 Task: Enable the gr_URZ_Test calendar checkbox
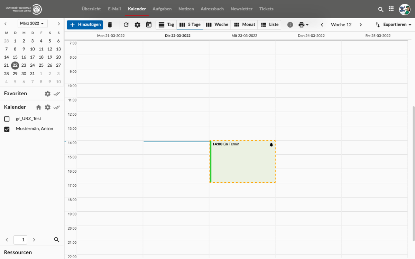pyautogui.click(x=7, y=119)
